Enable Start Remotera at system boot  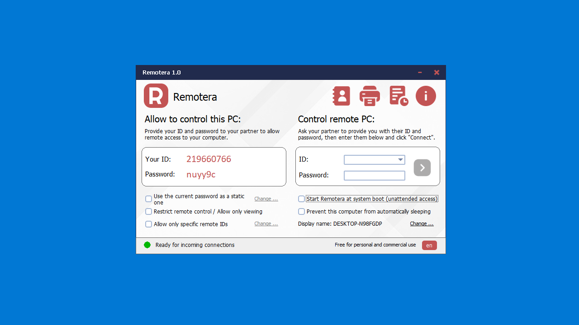[x=301, y=199]
